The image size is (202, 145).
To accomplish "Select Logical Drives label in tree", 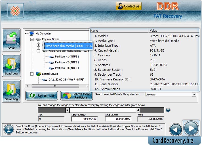I will tap(50, 74).
